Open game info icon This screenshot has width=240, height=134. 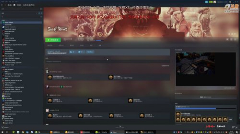pyautogui.click(x=231, y=39)
